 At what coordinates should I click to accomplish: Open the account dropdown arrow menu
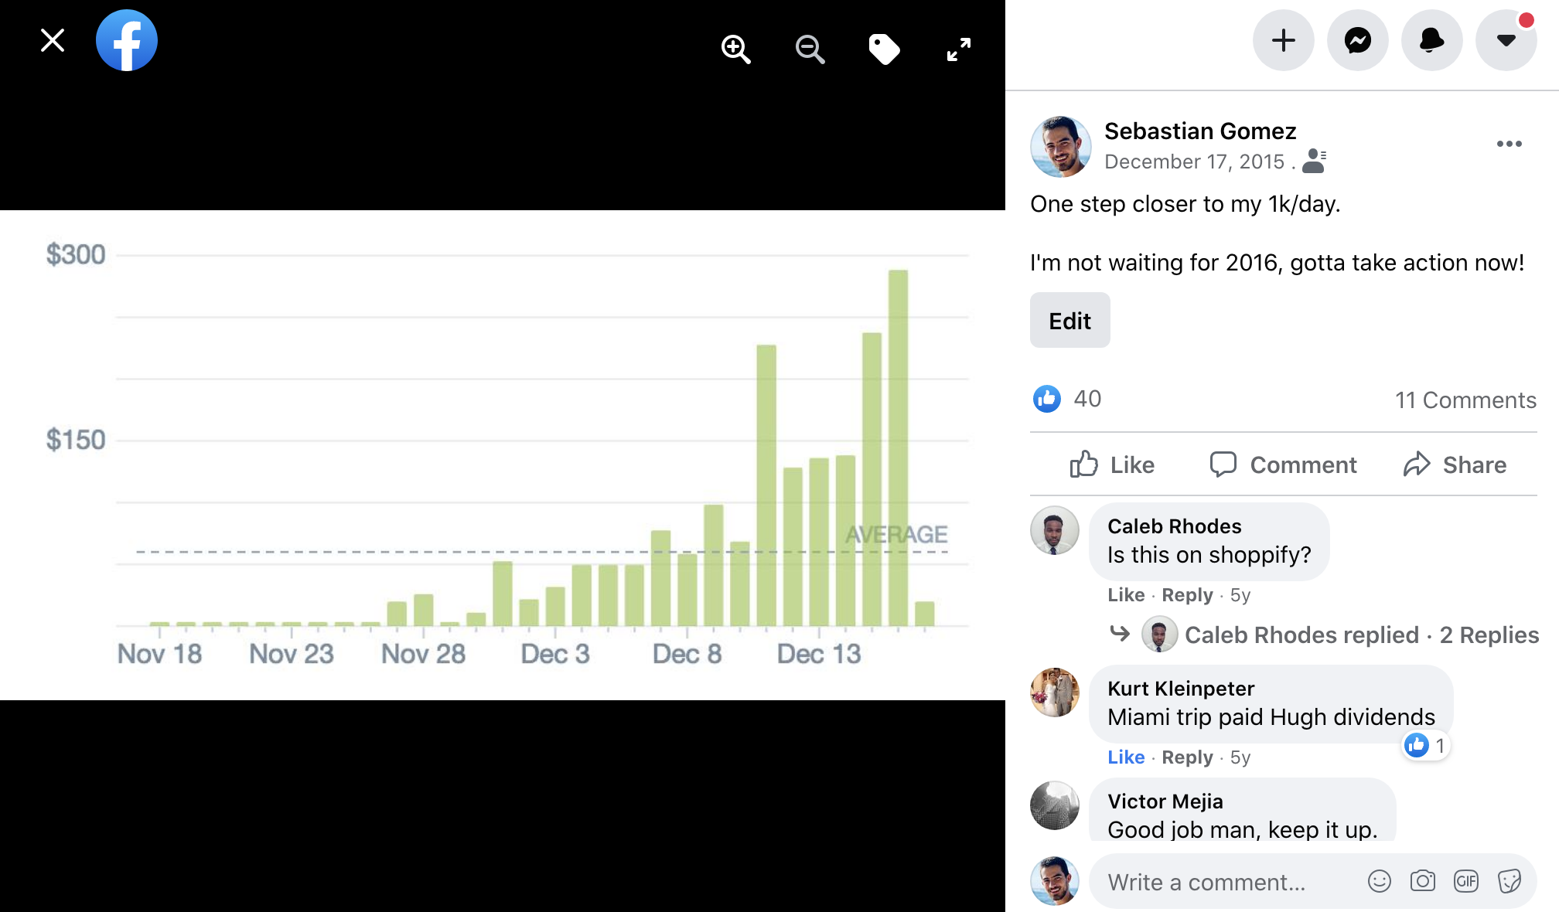click(x=1506, y=40)
